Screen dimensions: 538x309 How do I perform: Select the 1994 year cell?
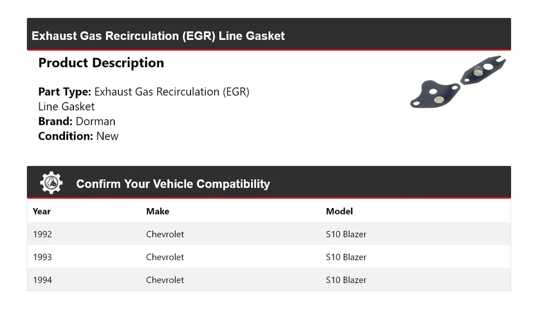click(x=43, y=280)
